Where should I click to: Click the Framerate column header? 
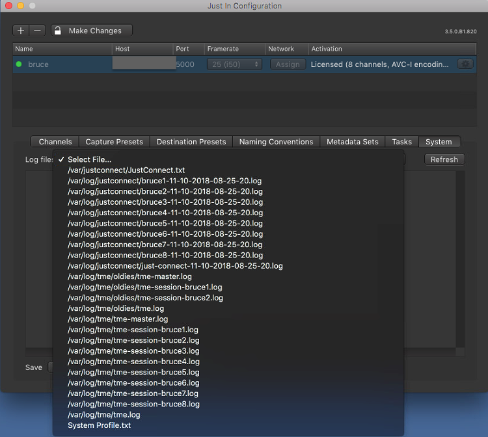pos(235,49)
